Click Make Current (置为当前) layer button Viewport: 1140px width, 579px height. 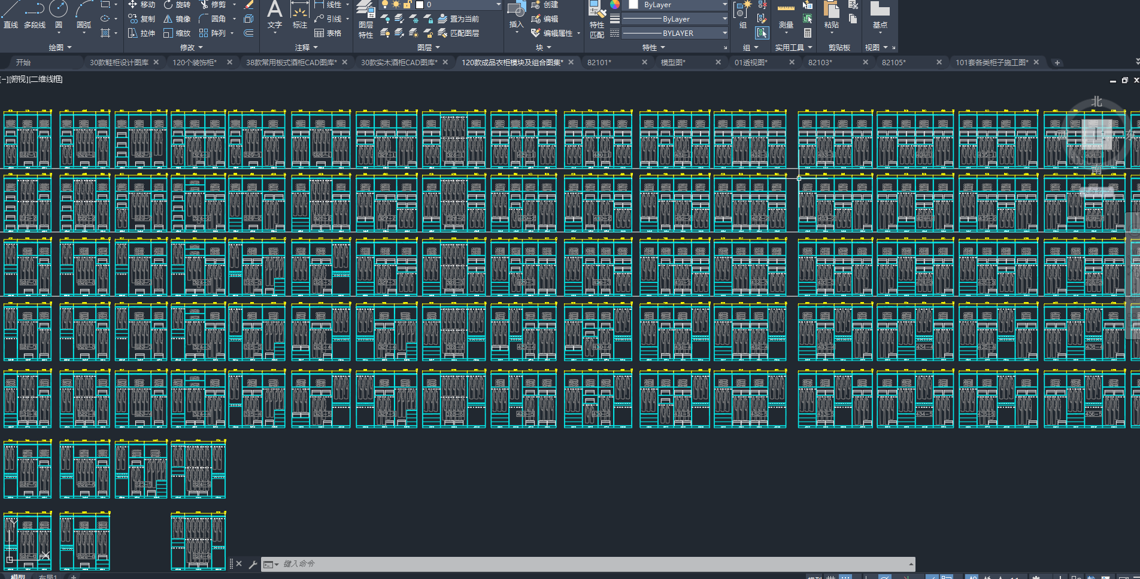(459, 19)
